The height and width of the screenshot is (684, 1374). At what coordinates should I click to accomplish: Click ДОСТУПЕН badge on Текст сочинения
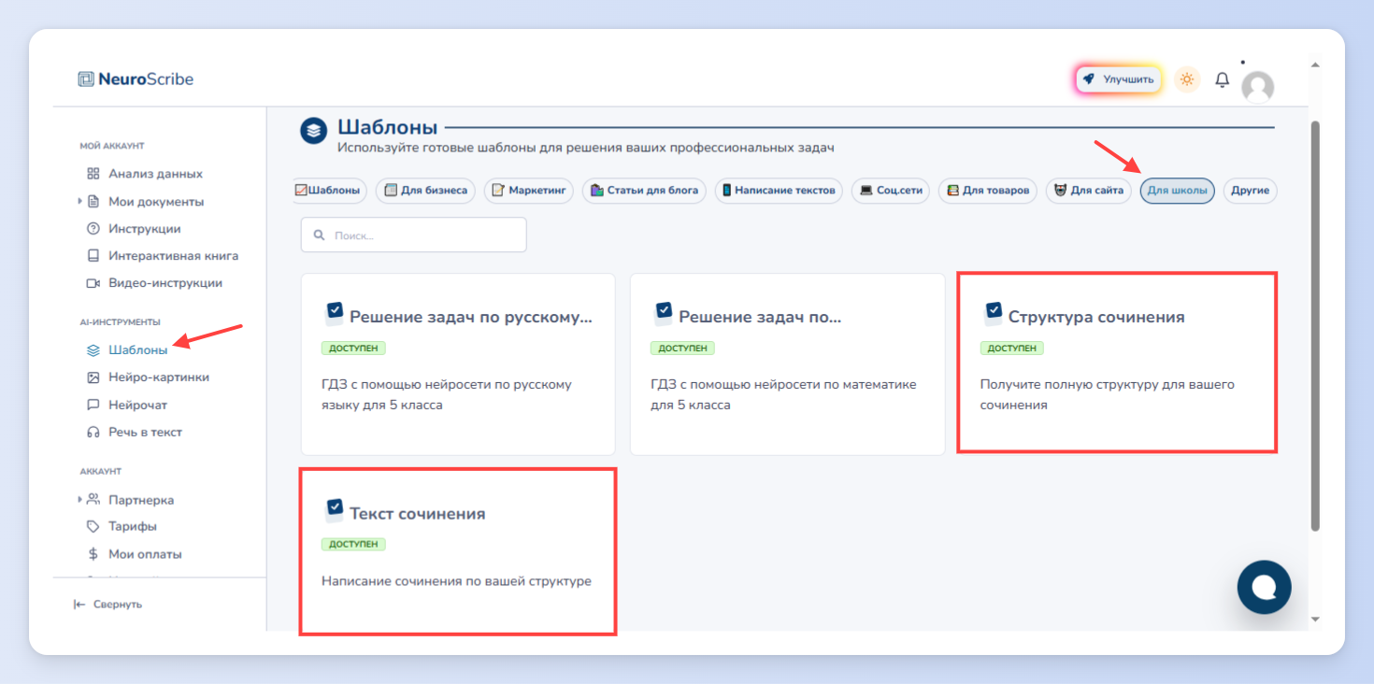tap(353, 544)
